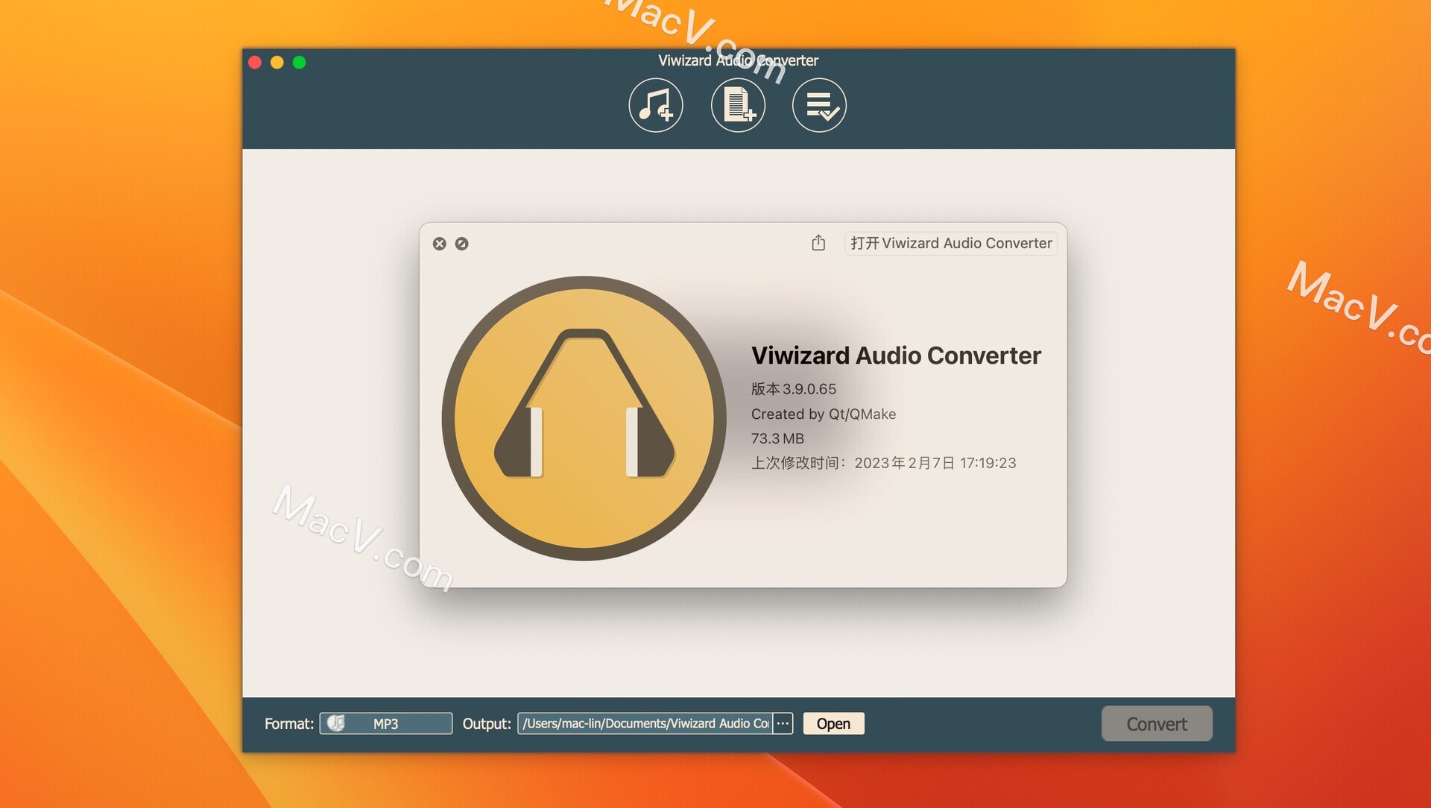Click the add document files icon
Viewport: 1431px width, 808px height.
738,105
